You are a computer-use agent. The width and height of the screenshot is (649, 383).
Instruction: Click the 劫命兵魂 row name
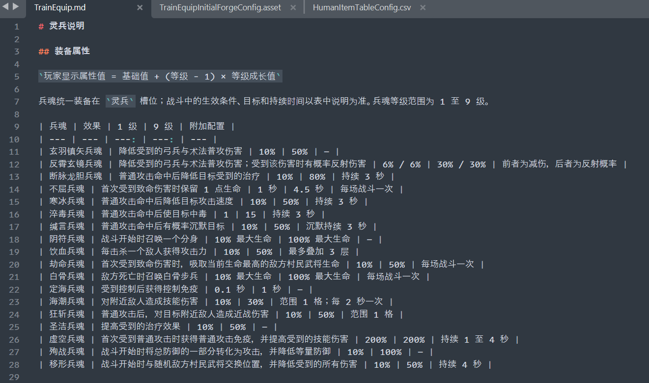67,264
